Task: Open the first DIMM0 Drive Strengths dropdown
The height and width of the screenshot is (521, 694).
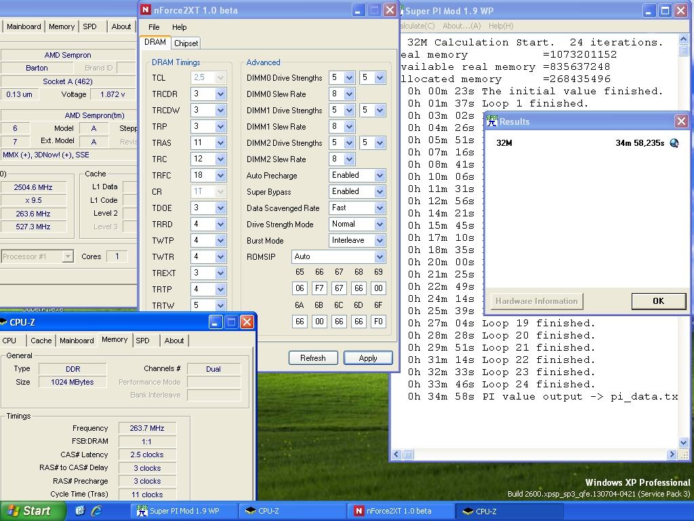Action: 349,77
